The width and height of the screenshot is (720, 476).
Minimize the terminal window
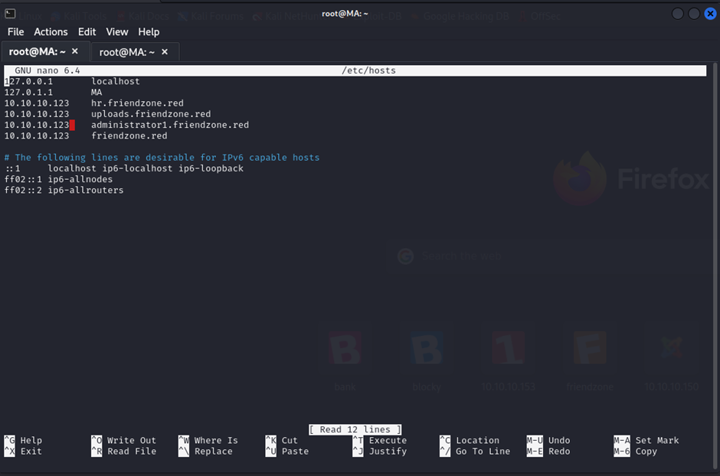pos(678,14)
